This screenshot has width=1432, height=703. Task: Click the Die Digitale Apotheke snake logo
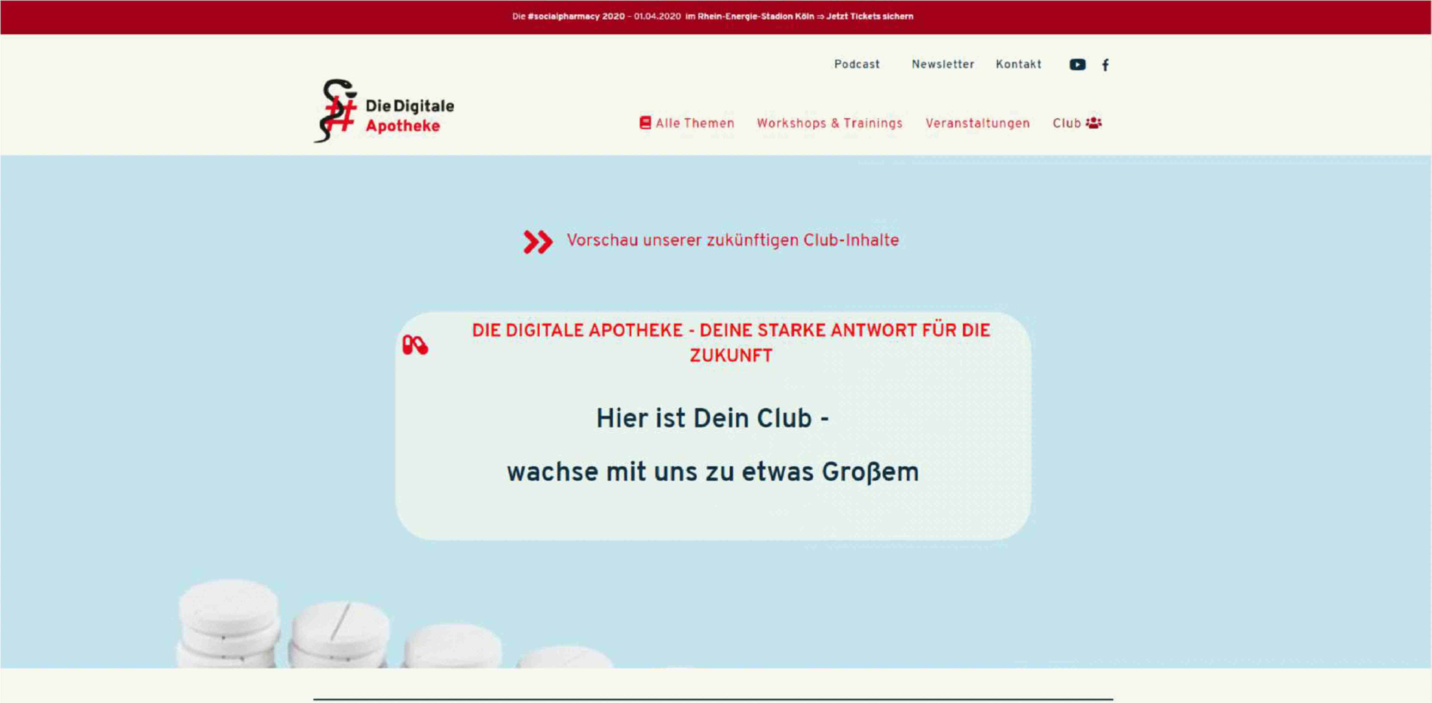click(x=336, y=110)
